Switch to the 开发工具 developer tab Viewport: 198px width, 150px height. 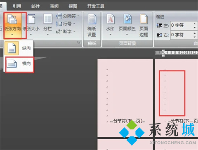pos(96,6)
